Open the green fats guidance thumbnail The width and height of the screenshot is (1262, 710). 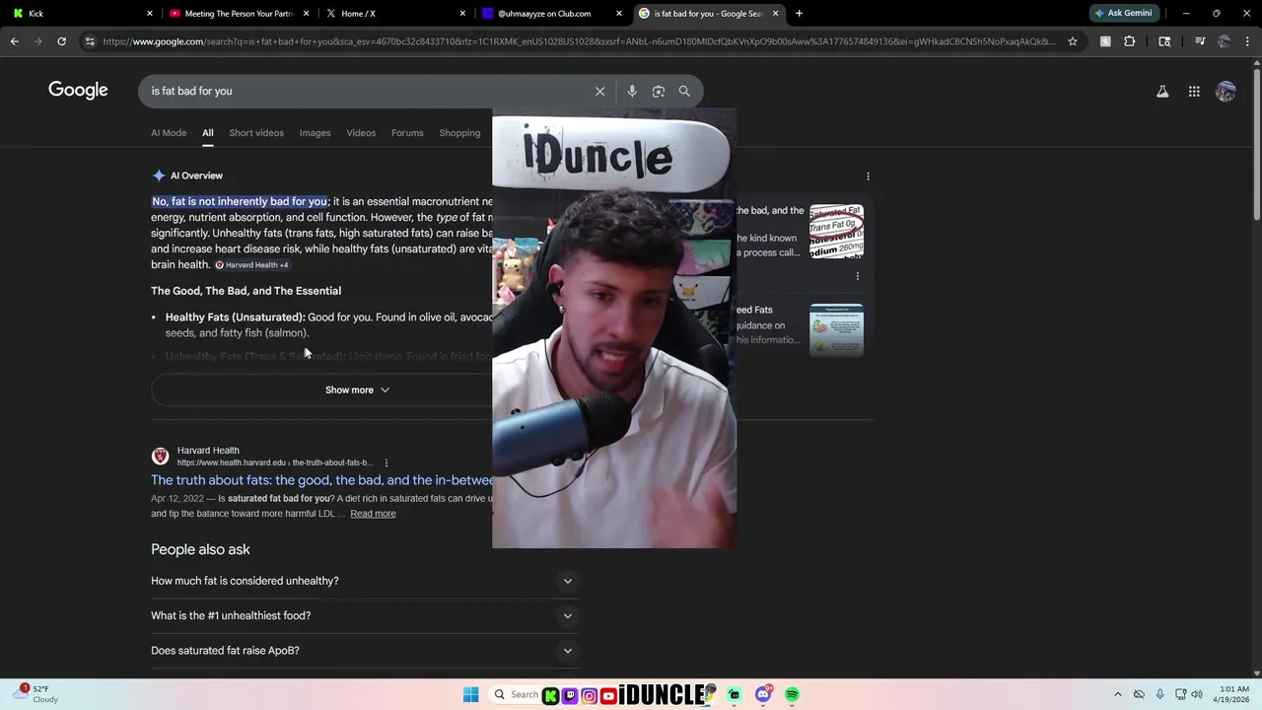pyautogui.click(x=836, y=330)
